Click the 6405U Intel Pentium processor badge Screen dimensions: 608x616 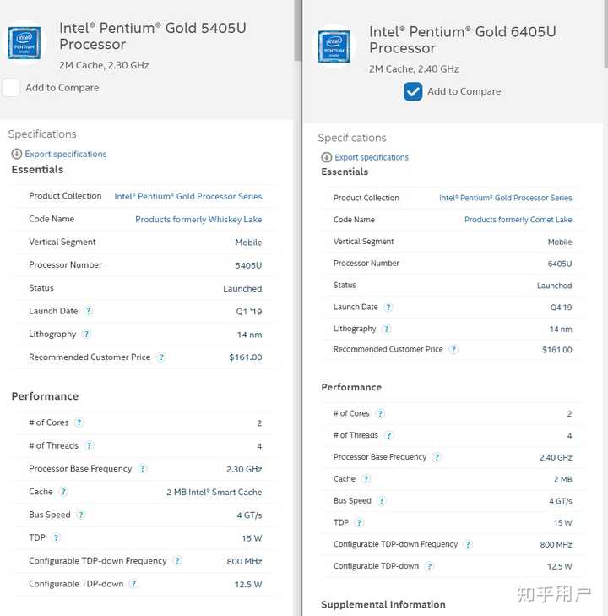pos(334,46)
